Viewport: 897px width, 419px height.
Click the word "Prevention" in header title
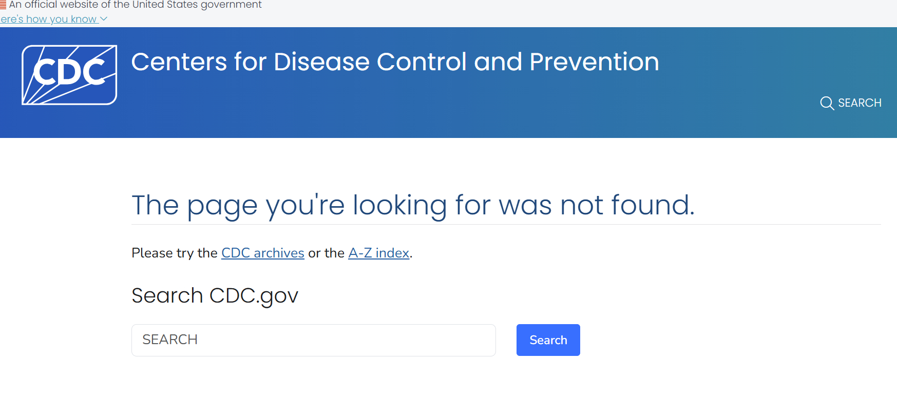(x=594, y=62)
